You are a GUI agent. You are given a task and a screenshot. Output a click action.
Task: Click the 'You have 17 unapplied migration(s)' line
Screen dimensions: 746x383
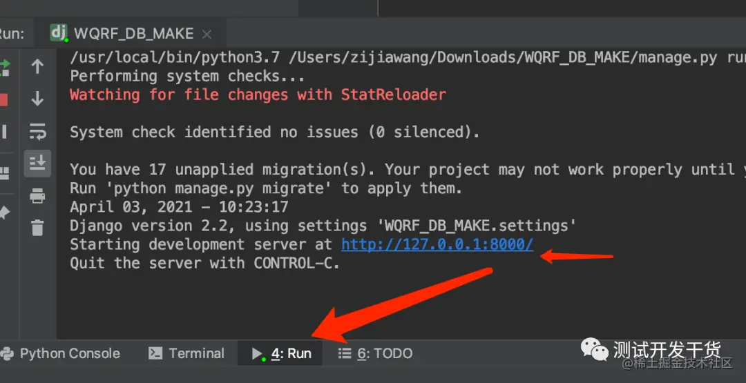(x=408, y=169)
